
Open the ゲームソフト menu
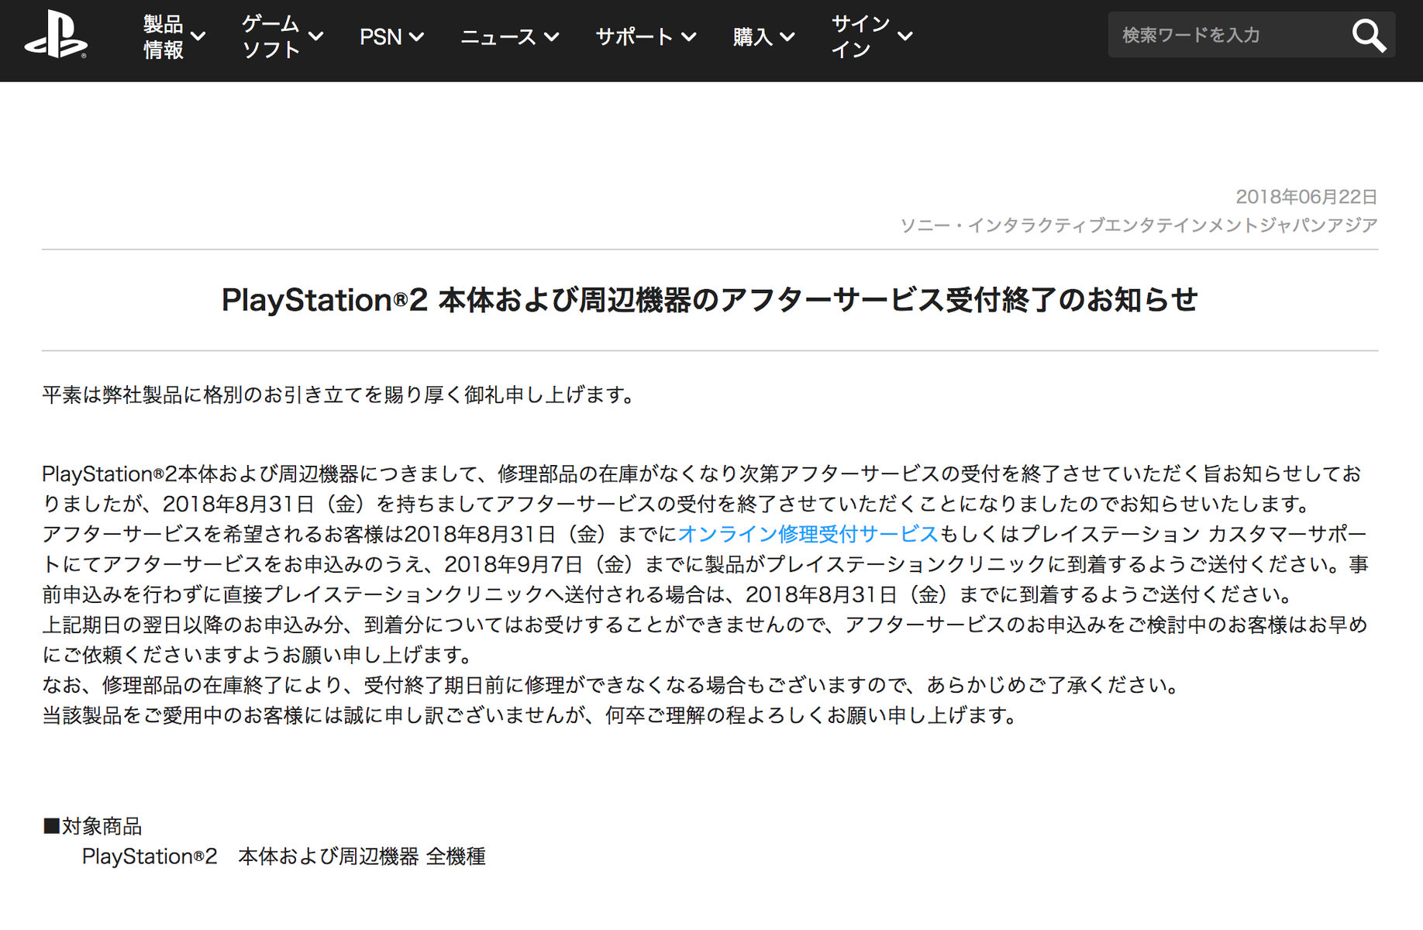281,36
